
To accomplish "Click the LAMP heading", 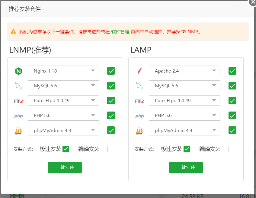I will coord(141,50).
